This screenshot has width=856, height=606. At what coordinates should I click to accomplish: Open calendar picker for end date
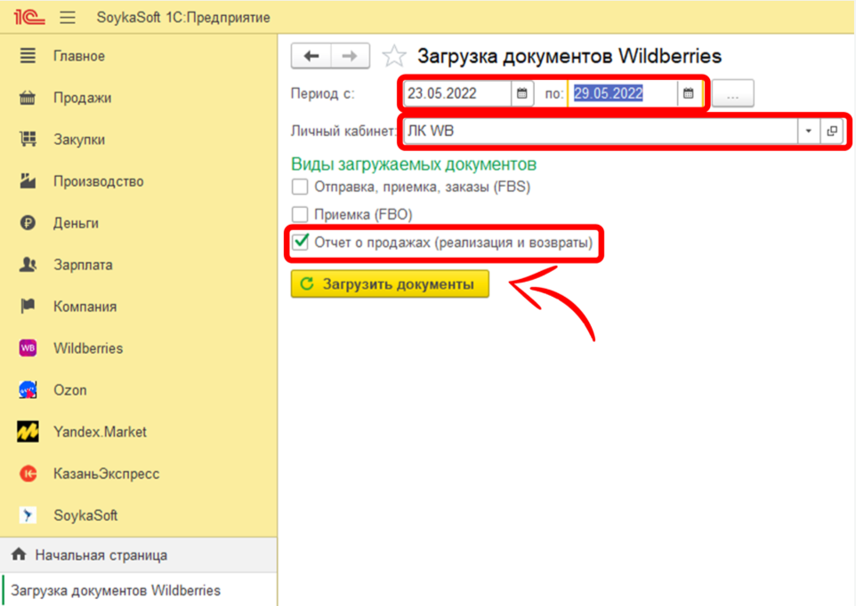688,93
